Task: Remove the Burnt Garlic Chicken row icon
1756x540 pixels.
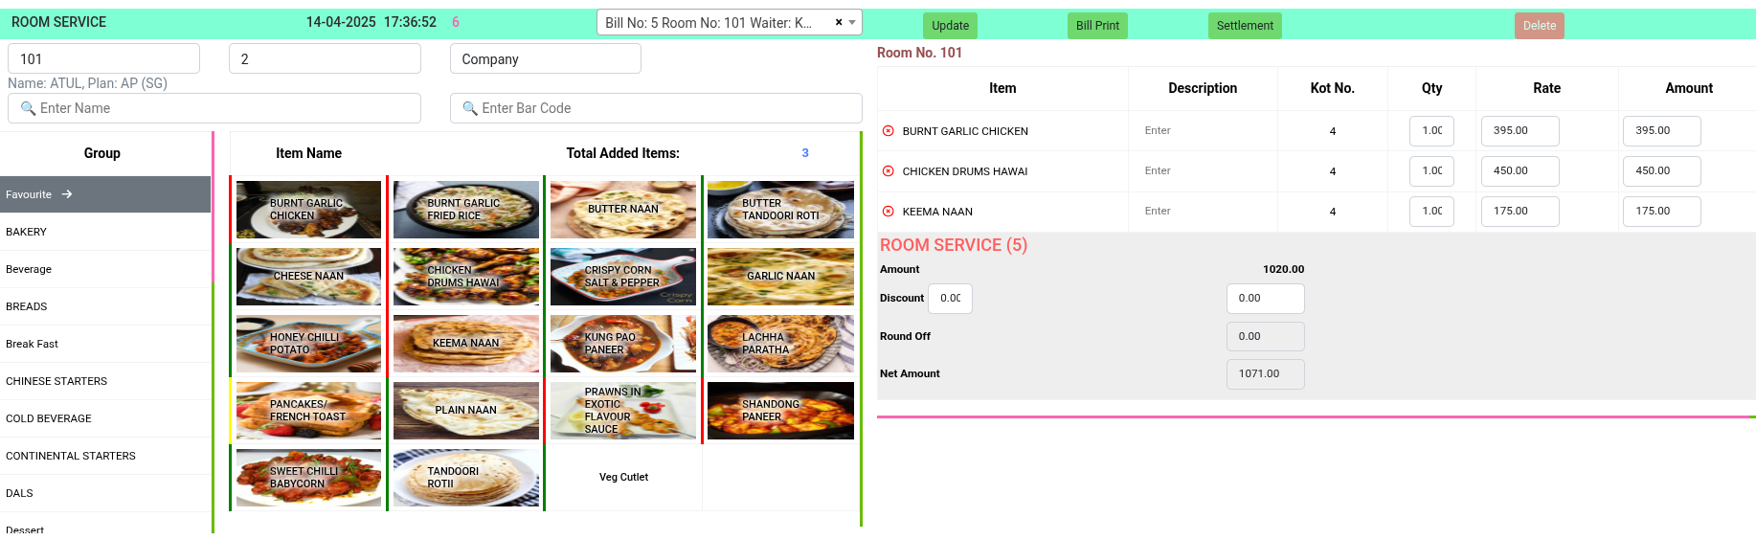Action: pyautogui.click(x=888, y=131)
